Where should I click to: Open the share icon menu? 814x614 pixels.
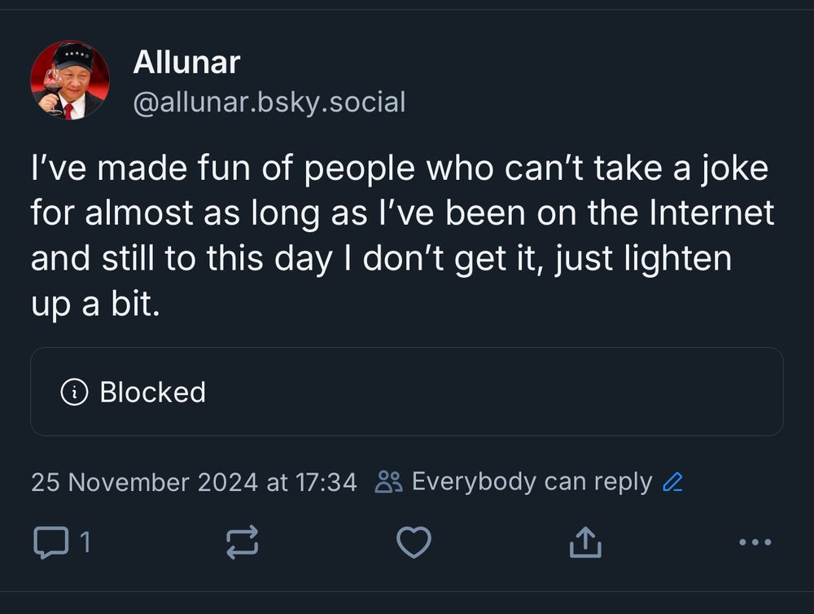point(585,542)
